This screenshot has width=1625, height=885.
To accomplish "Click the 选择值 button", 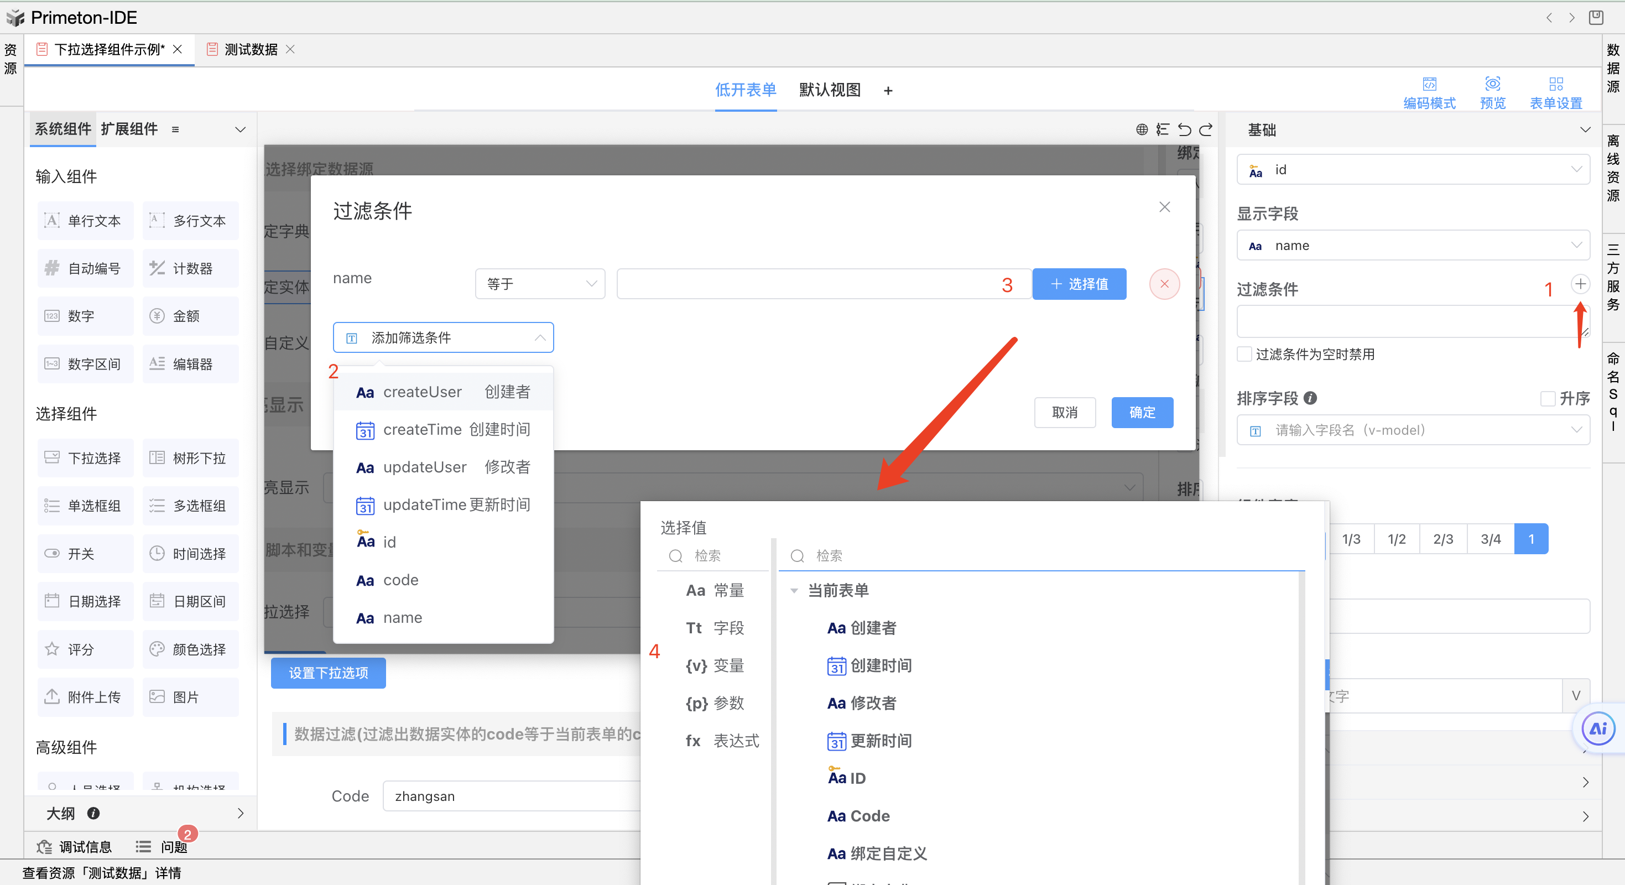I will click(1079, 284).
